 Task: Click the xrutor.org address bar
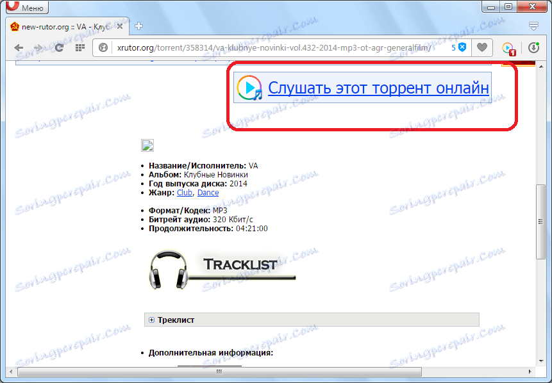pyautogui.click(x=274, y=48)
